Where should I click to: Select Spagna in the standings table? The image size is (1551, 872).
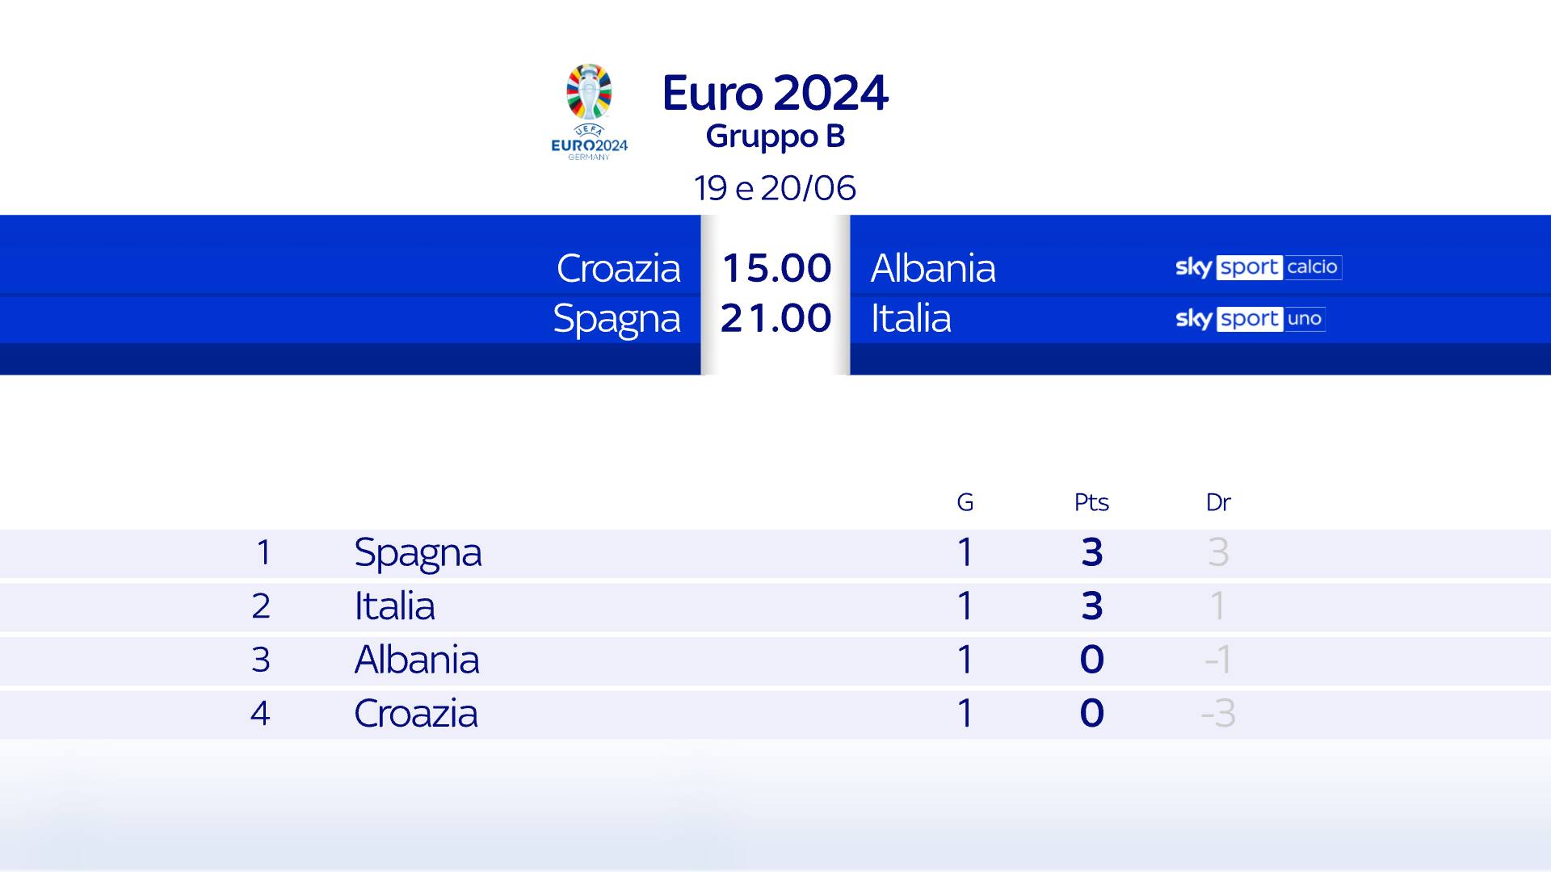(418, 553)
